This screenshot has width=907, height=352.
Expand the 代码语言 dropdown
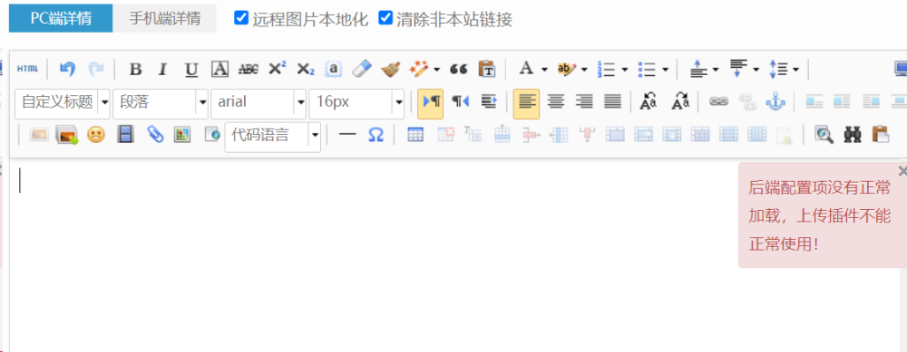click(315, 136)
